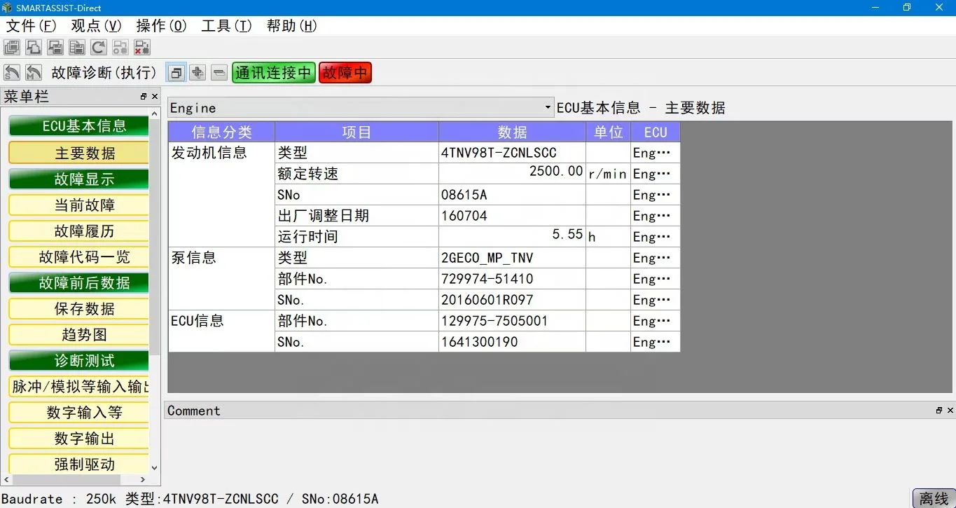Image resolution: width=956 pixels, height=508 pixels.
Task: Select the 20160601R097 pump serial cell
Action: [513, 300]
